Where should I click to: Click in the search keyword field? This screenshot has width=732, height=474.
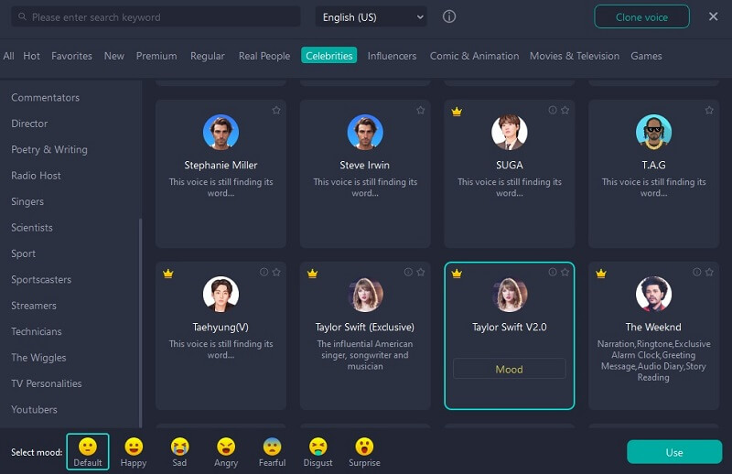[x=156, y=16]
